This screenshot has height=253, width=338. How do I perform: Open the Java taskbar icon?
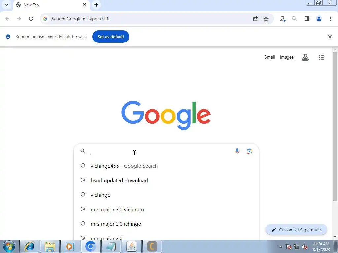click(x=131, y=246)
